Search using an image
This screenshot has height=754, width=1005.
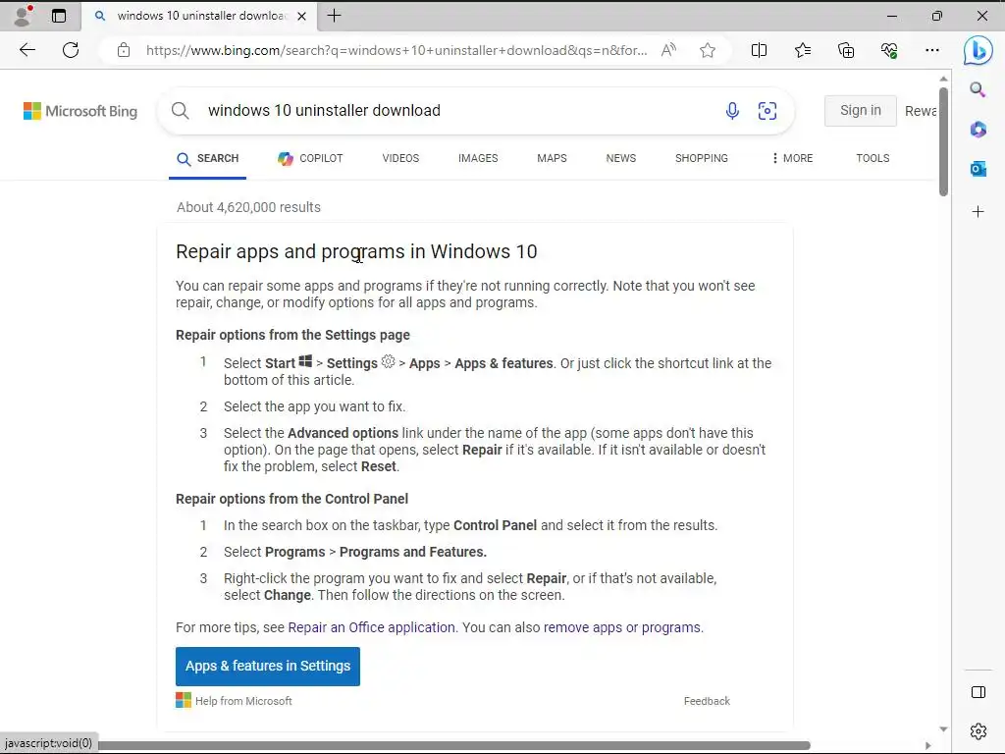pyautogui.click(x=767, y=111)
